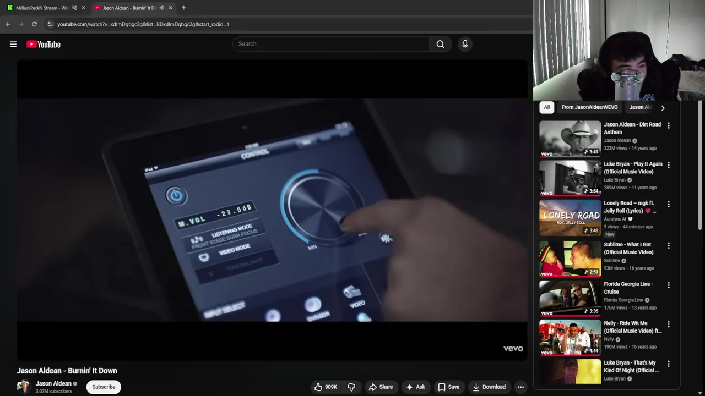Open options for Sublime What I Got
Viewport: 705px width, 396px height.
[x=669, y=246]
